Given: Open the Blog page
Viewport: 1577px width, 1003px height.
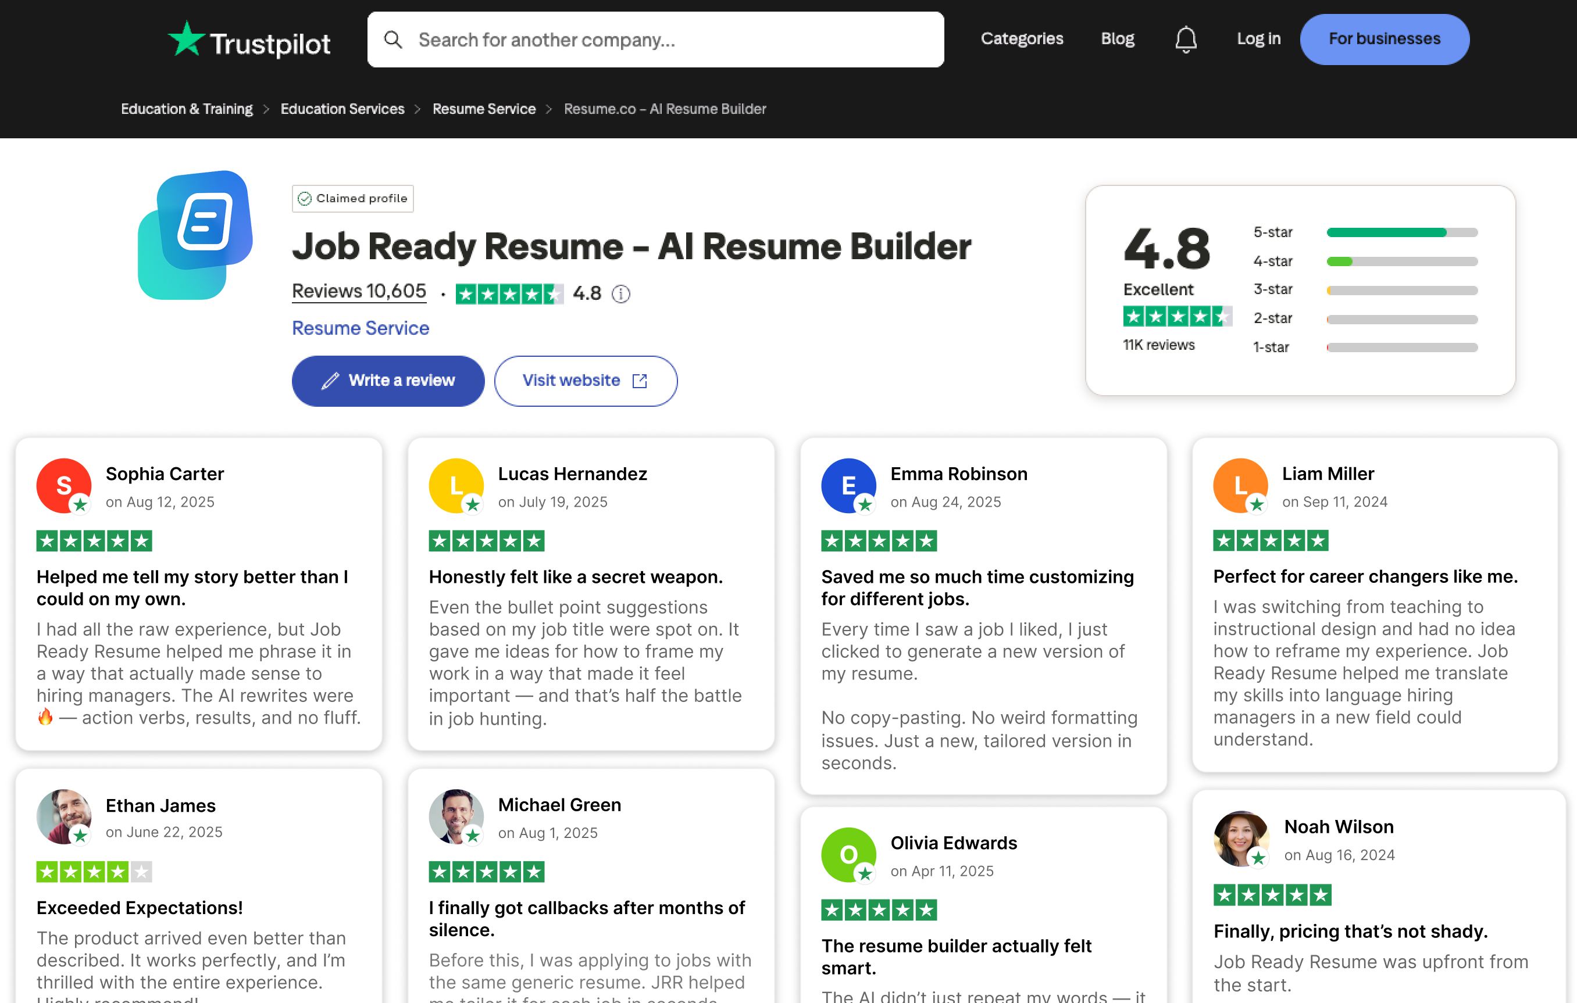Looking at the screenshot, I should coord(1117,38).
